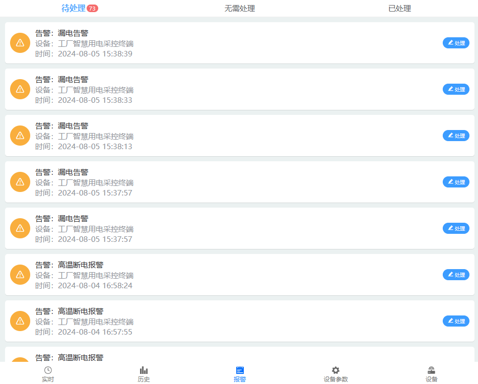
Task: Open 实时 clock icon in bottom bar
Action: [x=48, y=370]
